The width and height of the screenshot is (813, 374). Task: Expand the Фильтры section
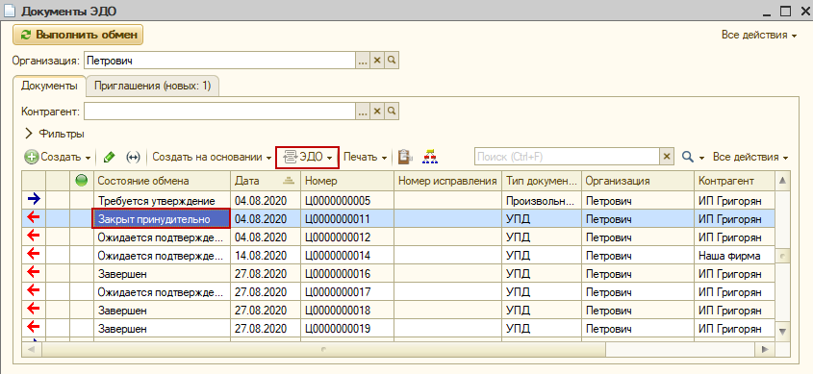click(x=54, y=134)
